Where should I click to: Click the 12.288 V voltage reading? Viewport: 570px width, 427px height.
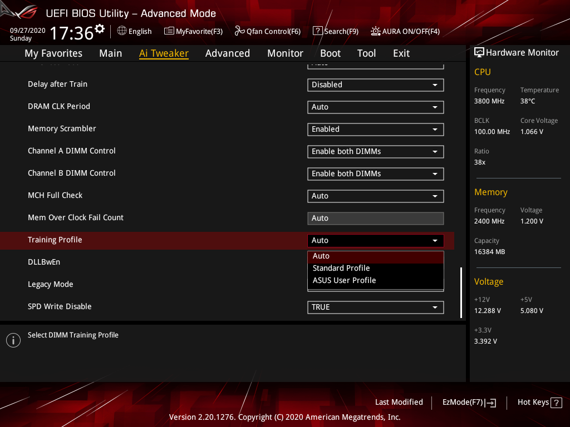pos(488,311)
